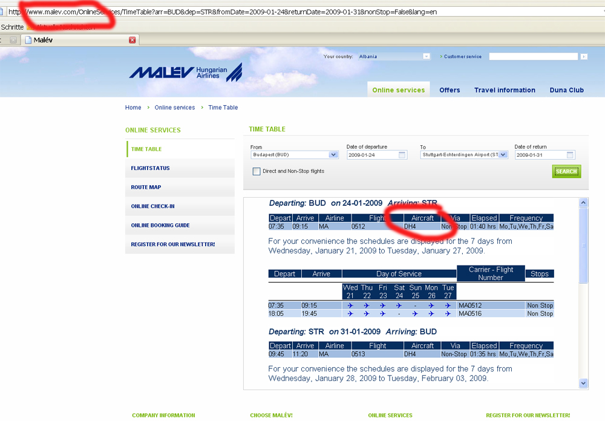Click the Day of Service column header
The image size is (605, 421).
click(x=399, y=273)
